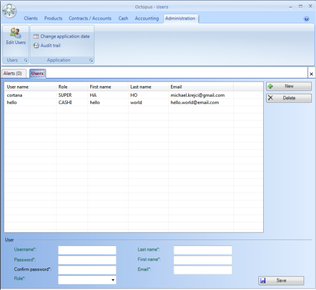Select the cortana user row
Viewport: 316px width, 290px height.
click(x=134, y=95)
